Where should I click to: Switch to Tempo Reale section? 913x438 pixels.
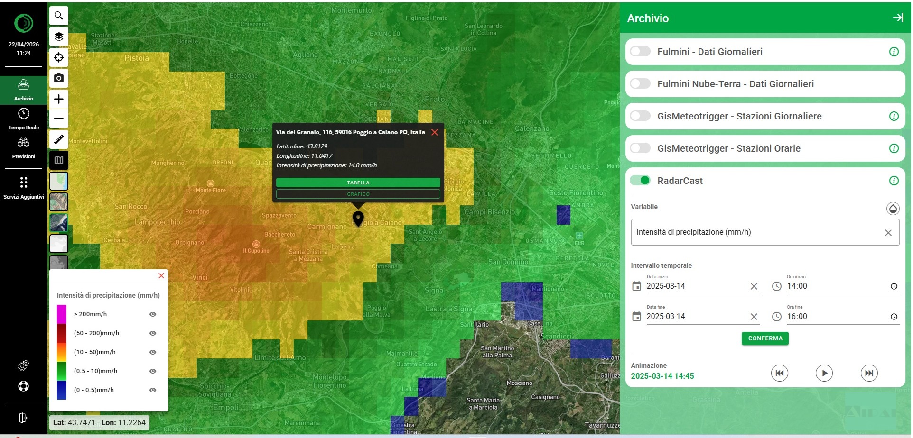point(23,119)
